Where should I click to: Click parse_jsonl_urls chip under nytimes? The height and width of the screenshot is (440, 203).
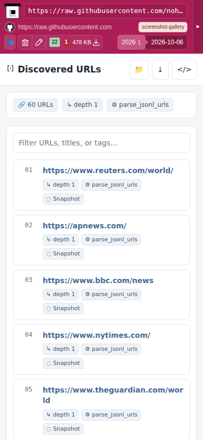[x=111, y=349]
